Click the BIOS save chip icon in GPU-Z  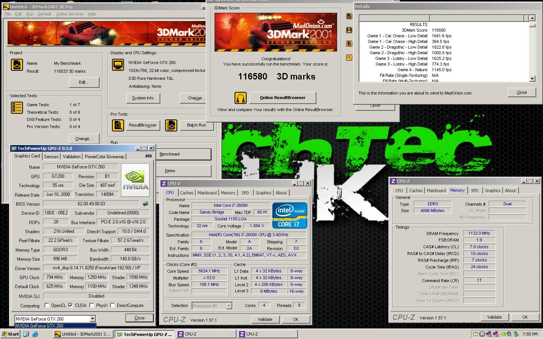[x=146, y=204]
